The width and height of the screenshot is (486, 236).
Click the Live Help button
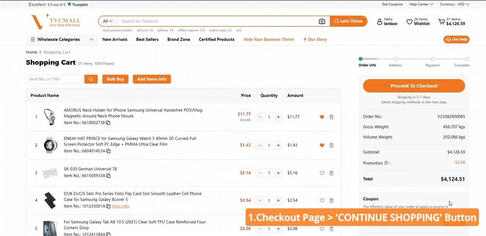tap(457, 39)
